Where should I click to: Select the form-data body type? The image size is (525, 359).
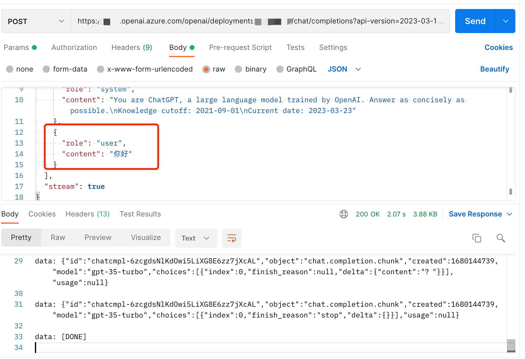(65, 69)
